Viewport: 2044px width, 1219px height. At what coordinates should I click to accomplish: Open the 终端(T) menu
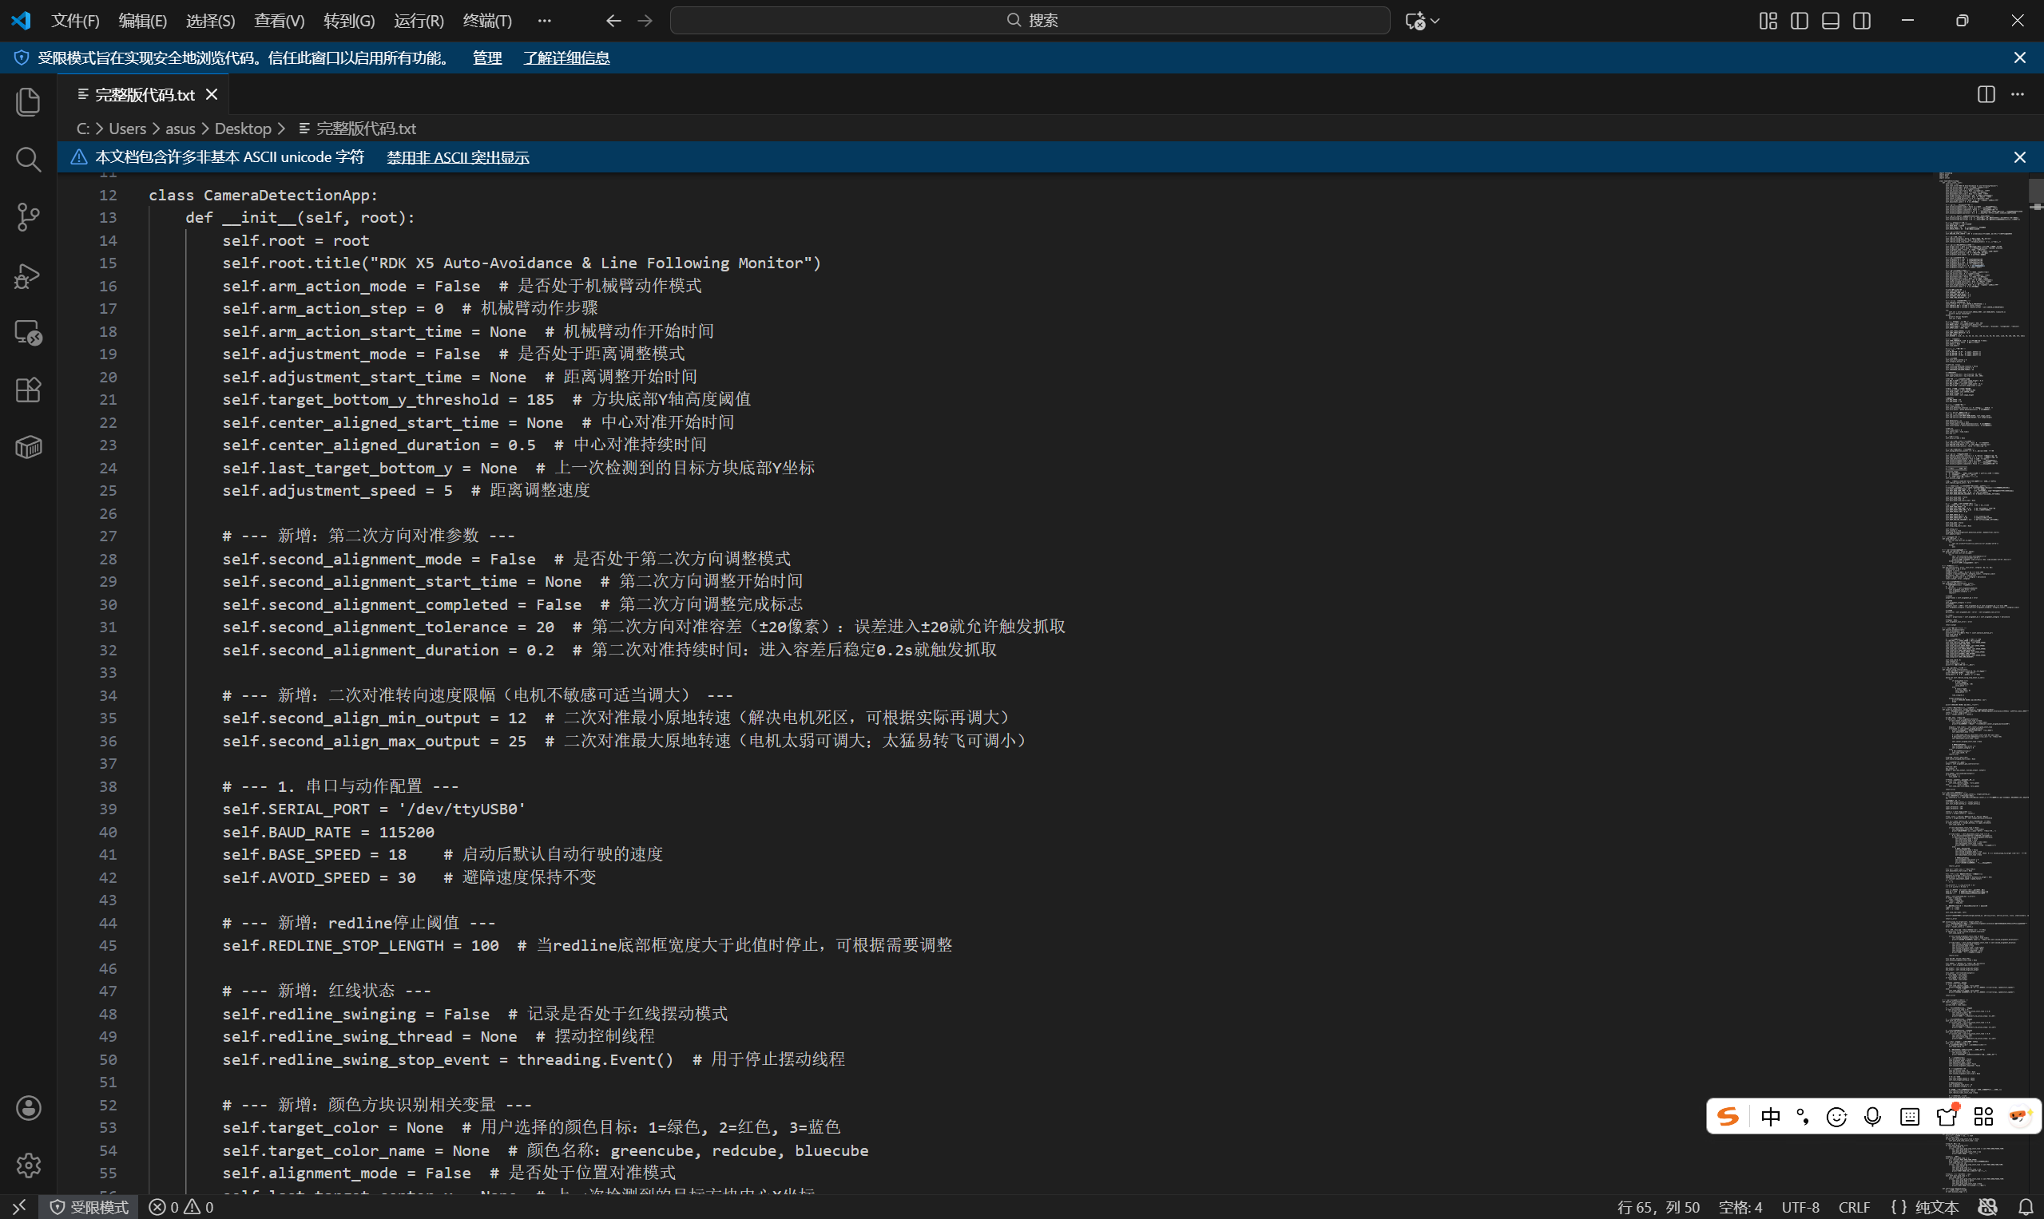coord(486,21)
